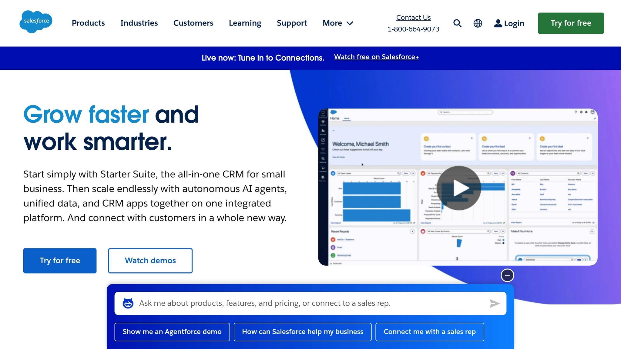Click the notification bell in the demo header
The width and height of the screenshot is (621, 349).
tap(586, 112)
